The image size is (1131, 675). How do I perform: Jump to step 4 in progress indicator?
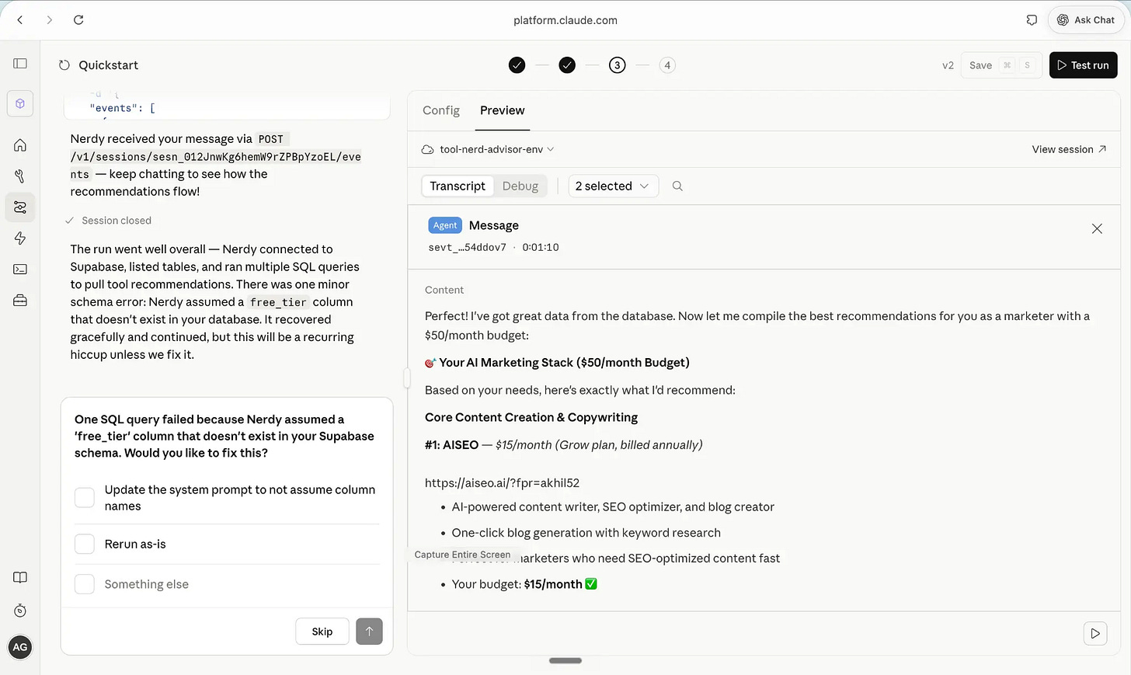(667, 65)
